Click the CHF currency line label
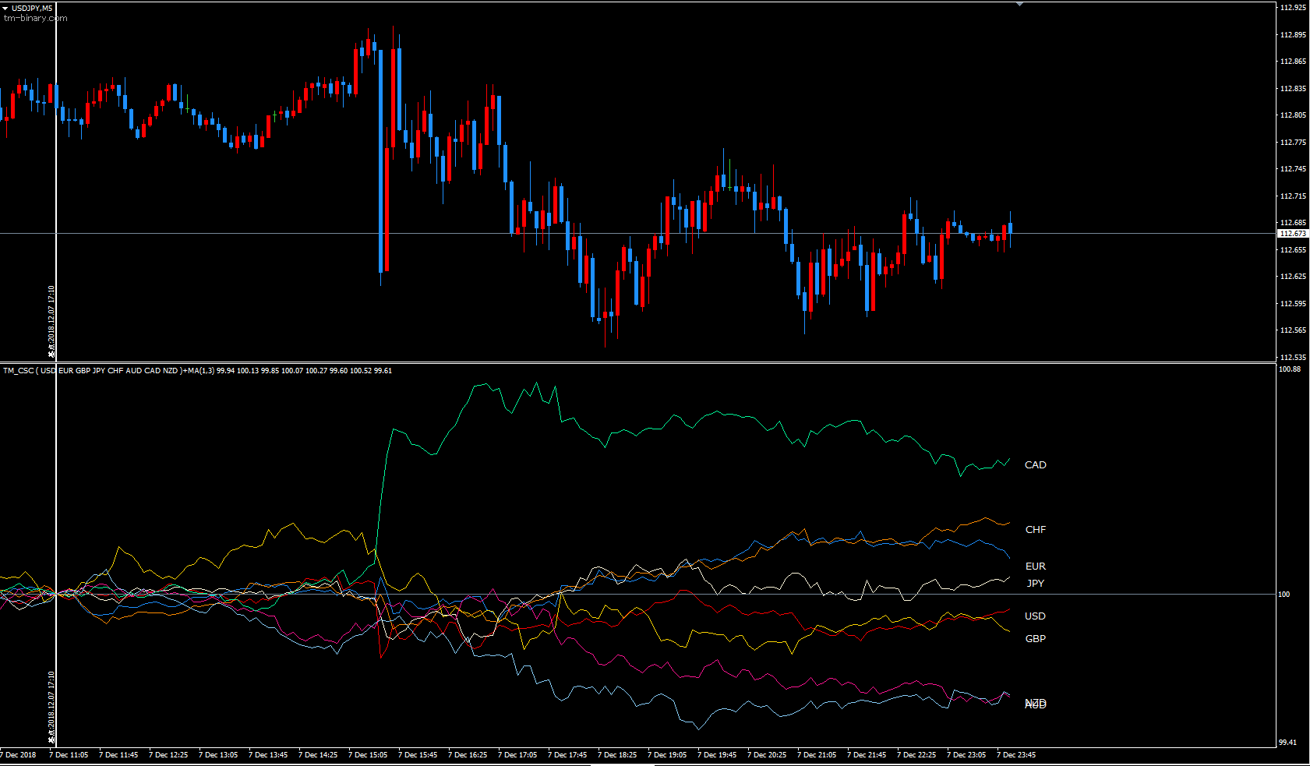 pos(1036,530)
